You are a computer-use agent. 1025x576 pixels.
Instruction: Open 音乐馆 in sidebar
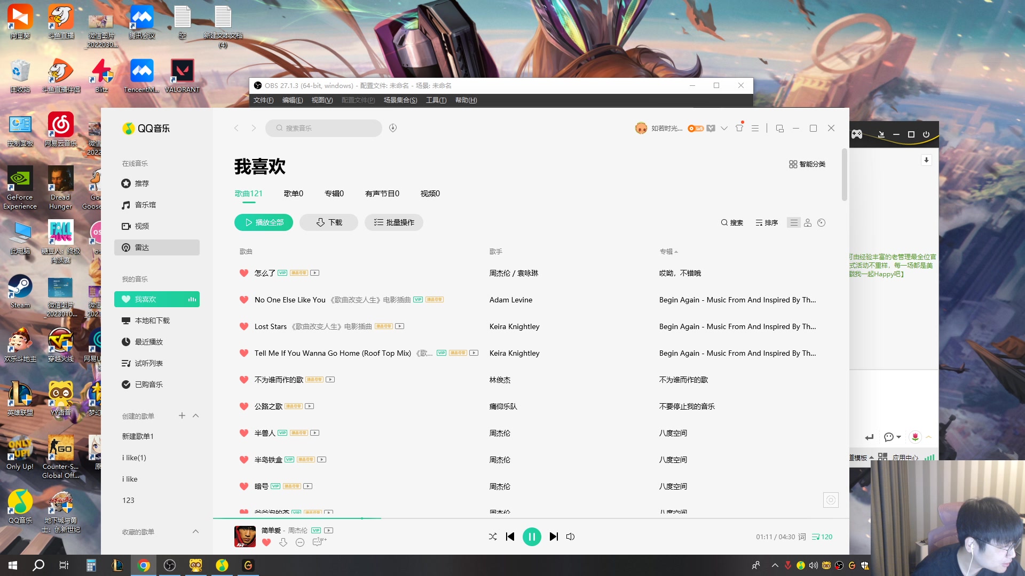coord(157,205)
